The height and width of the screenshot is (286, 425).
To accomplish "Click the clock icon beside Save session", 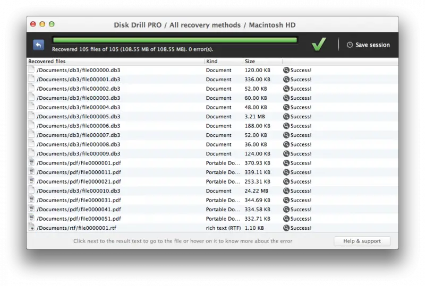I will click(x=350, y=45).
